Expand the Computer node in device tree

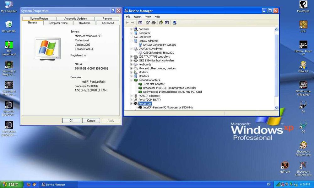(x=131, y=33)
